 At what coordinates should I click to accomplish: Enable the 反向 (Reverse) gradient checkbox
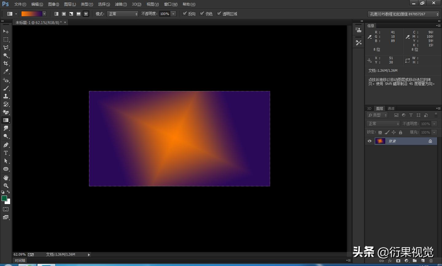pos(185,13)
